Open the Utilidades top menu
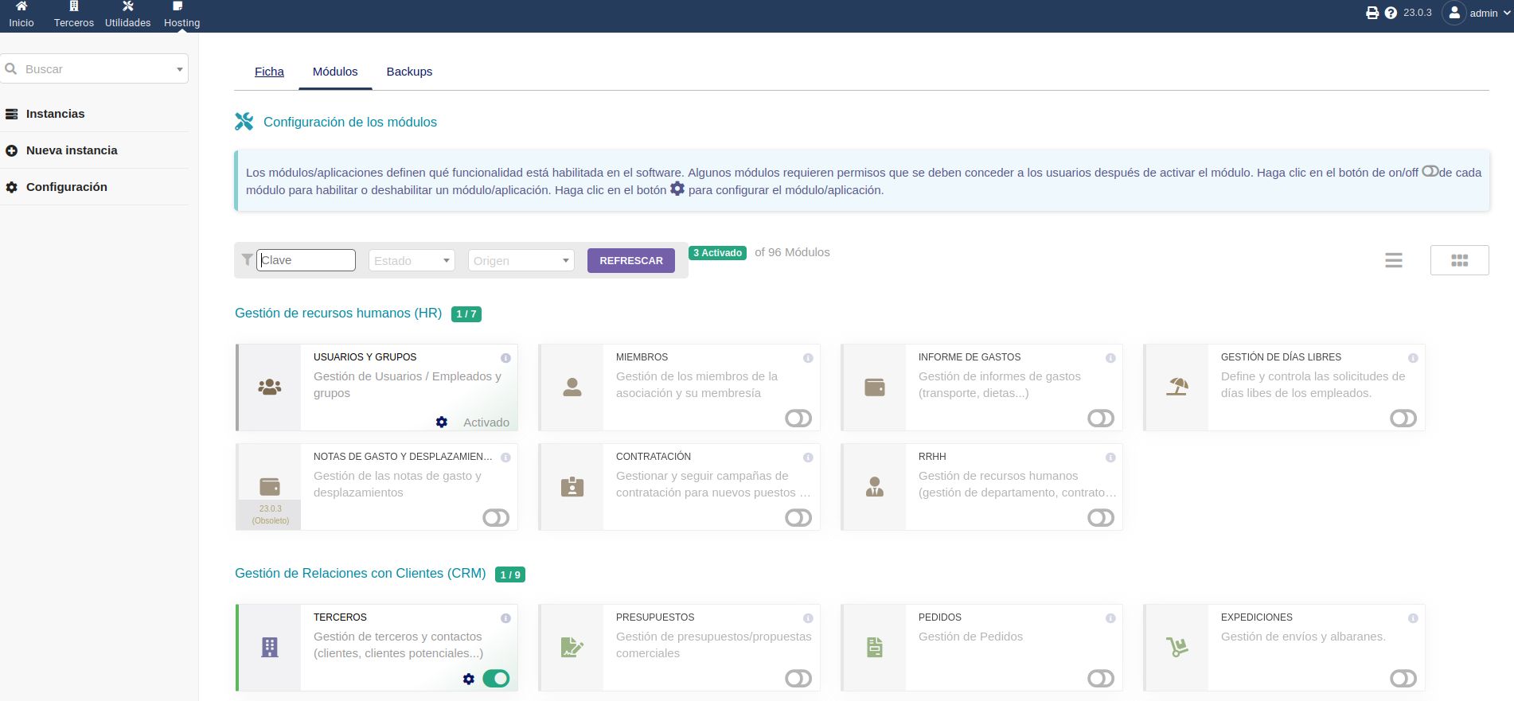 tap(127, 15)
